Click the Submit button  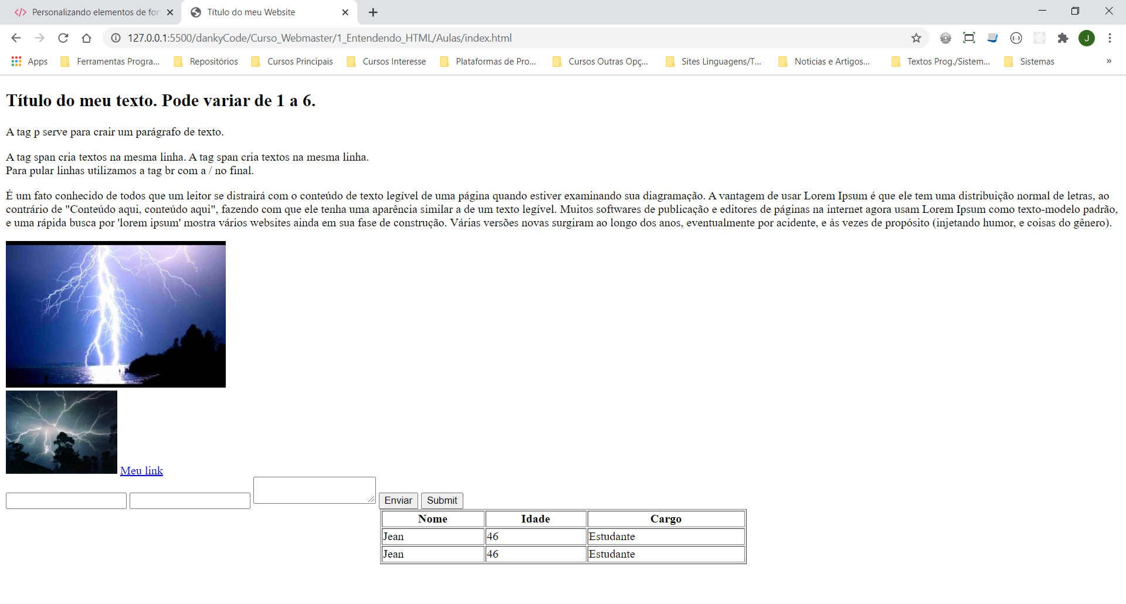pyautogui.click(x=442, y=500)
